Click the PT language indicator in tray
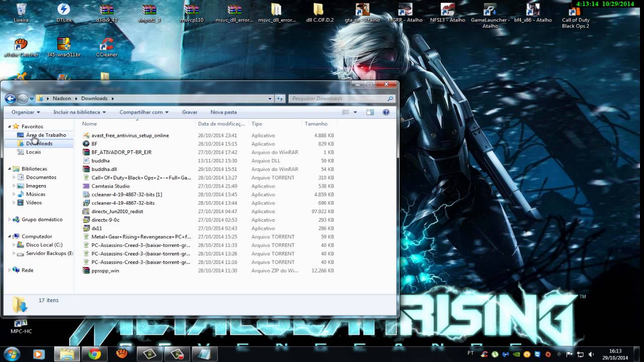Viewport: 644px width, 362px height. 470,353
